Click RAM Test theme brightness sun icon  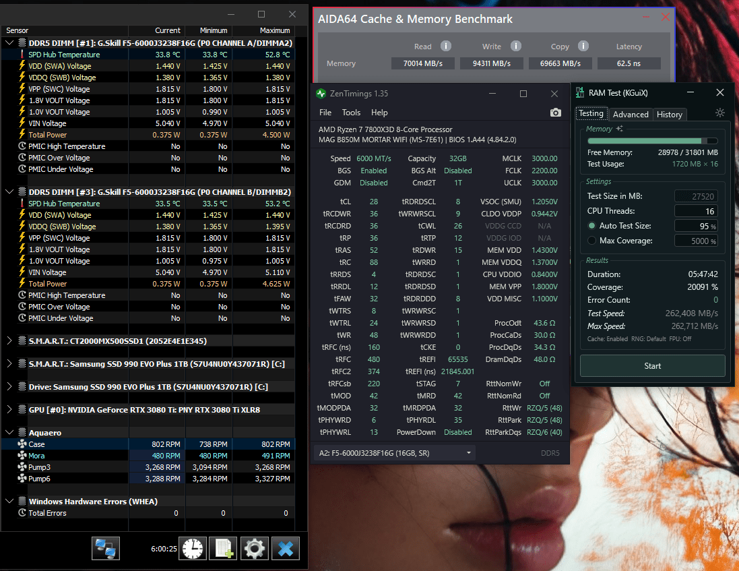[719, 113]
